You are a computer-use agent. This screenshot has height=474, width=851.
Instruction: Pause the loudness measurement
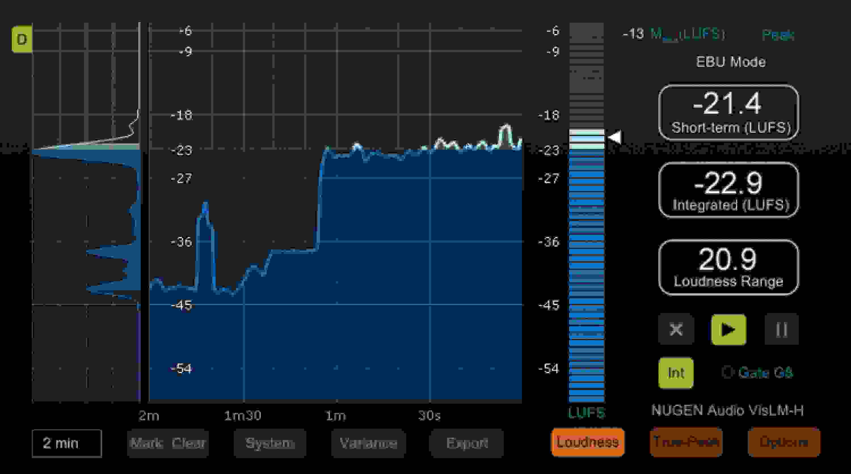pos(782,329)
